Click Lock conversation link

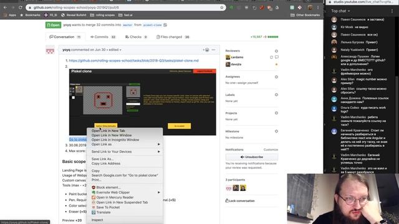click(x=240, y=200)
